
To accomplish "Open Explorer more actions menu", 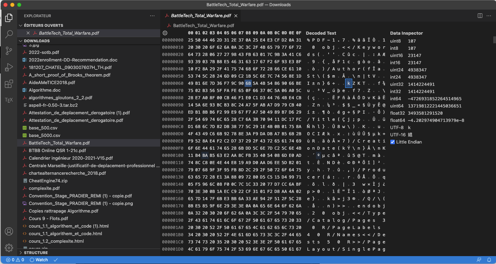I will coord(152,16).
